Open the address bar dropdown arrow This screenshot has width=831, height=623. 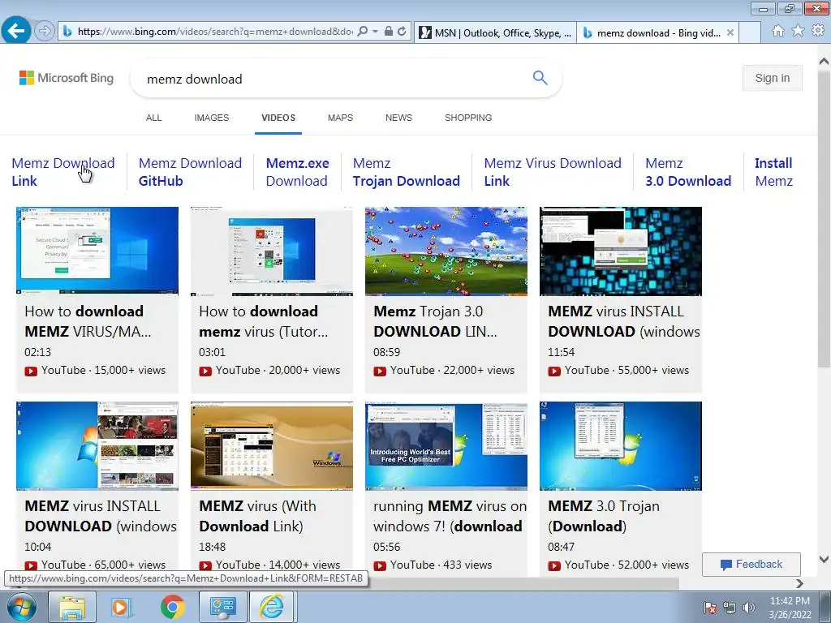[x=375, y=32]
